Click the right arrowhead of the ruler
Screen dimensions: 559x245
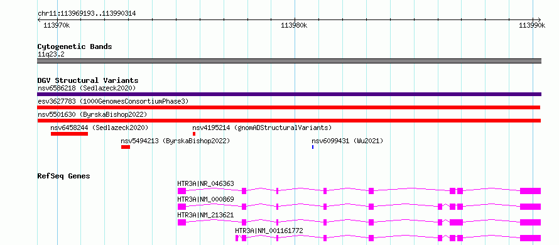(539, 20)
